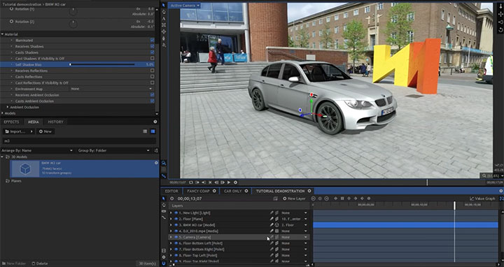Enable Cast Reflections If Visibility Is Off
504x267 pixels.
coord(153,82)
